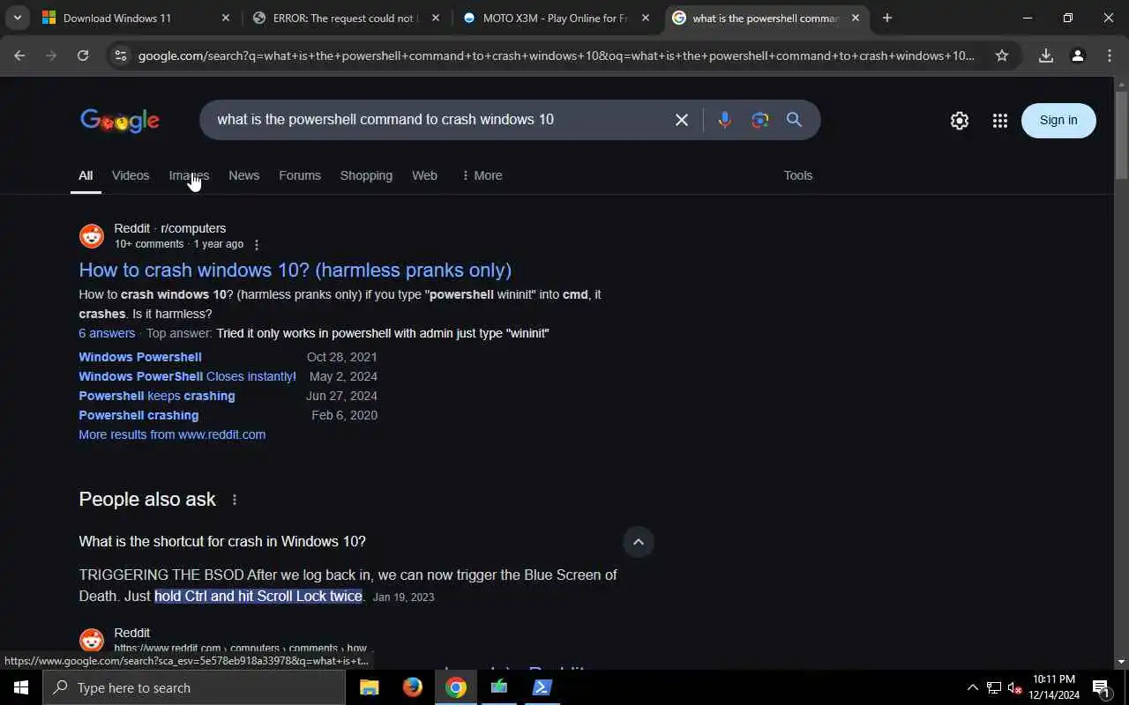
Task: Open PowerShell from taskbar
Action: [x=542, y=687]
